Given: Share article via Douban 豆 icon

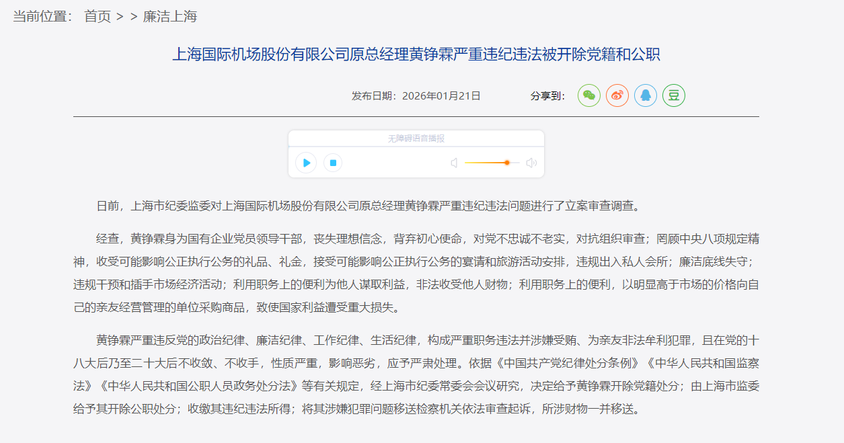Looking at the screenshot, I should (x=673, y=95).
